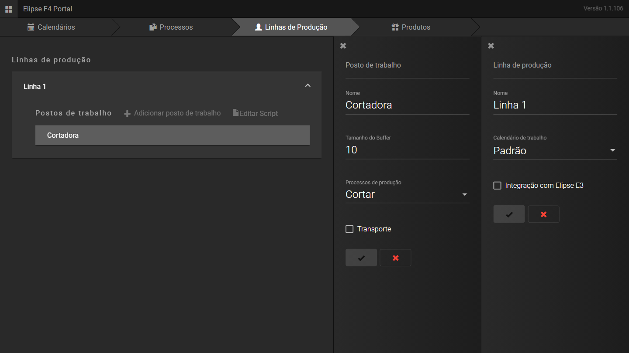
Task: Open the Processos de produção dropdown
Action: coord(407,194)
